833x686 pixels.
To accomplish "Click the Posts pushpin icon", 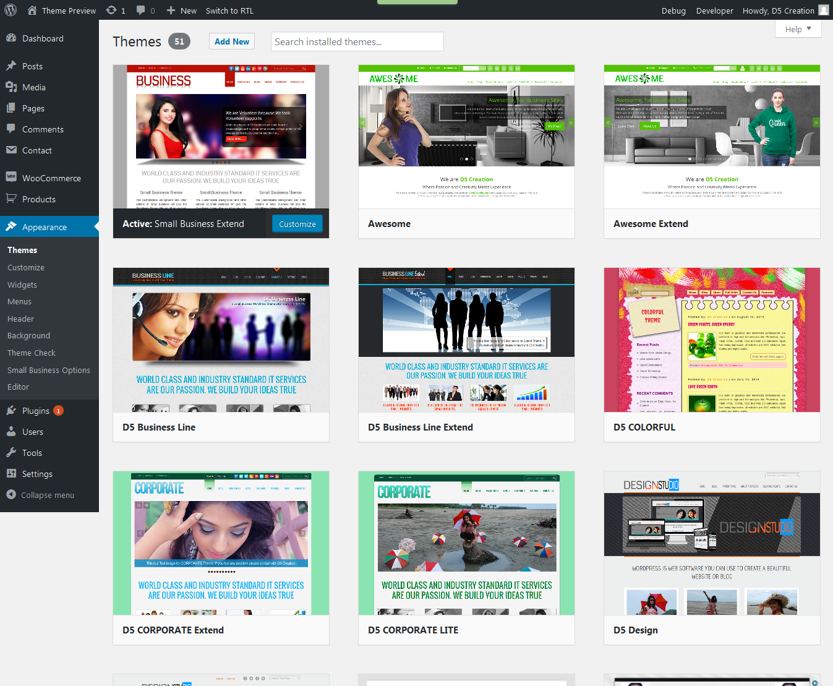I will click(x=11, y=66).
